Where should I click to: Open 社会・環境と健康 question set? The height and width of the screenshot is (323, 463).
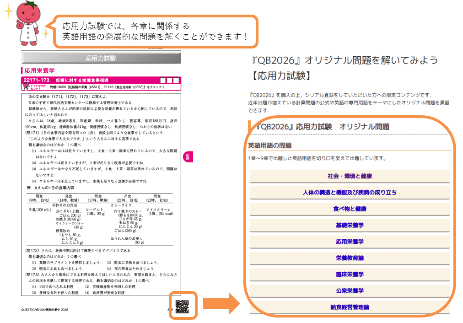point(350,176)
